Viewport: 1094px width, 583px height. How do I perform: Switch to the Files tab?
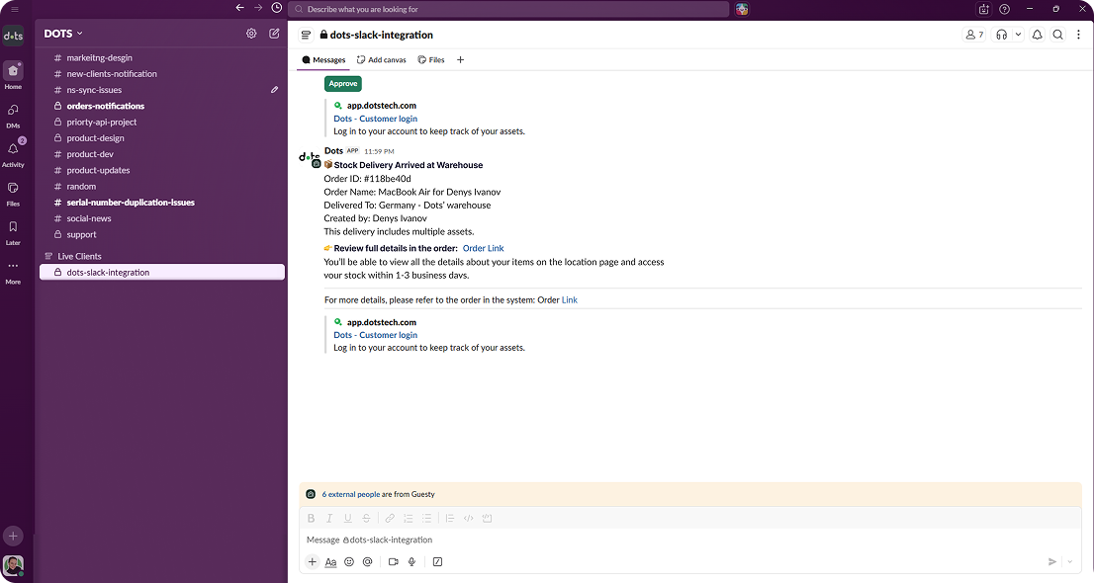[431, 60]
